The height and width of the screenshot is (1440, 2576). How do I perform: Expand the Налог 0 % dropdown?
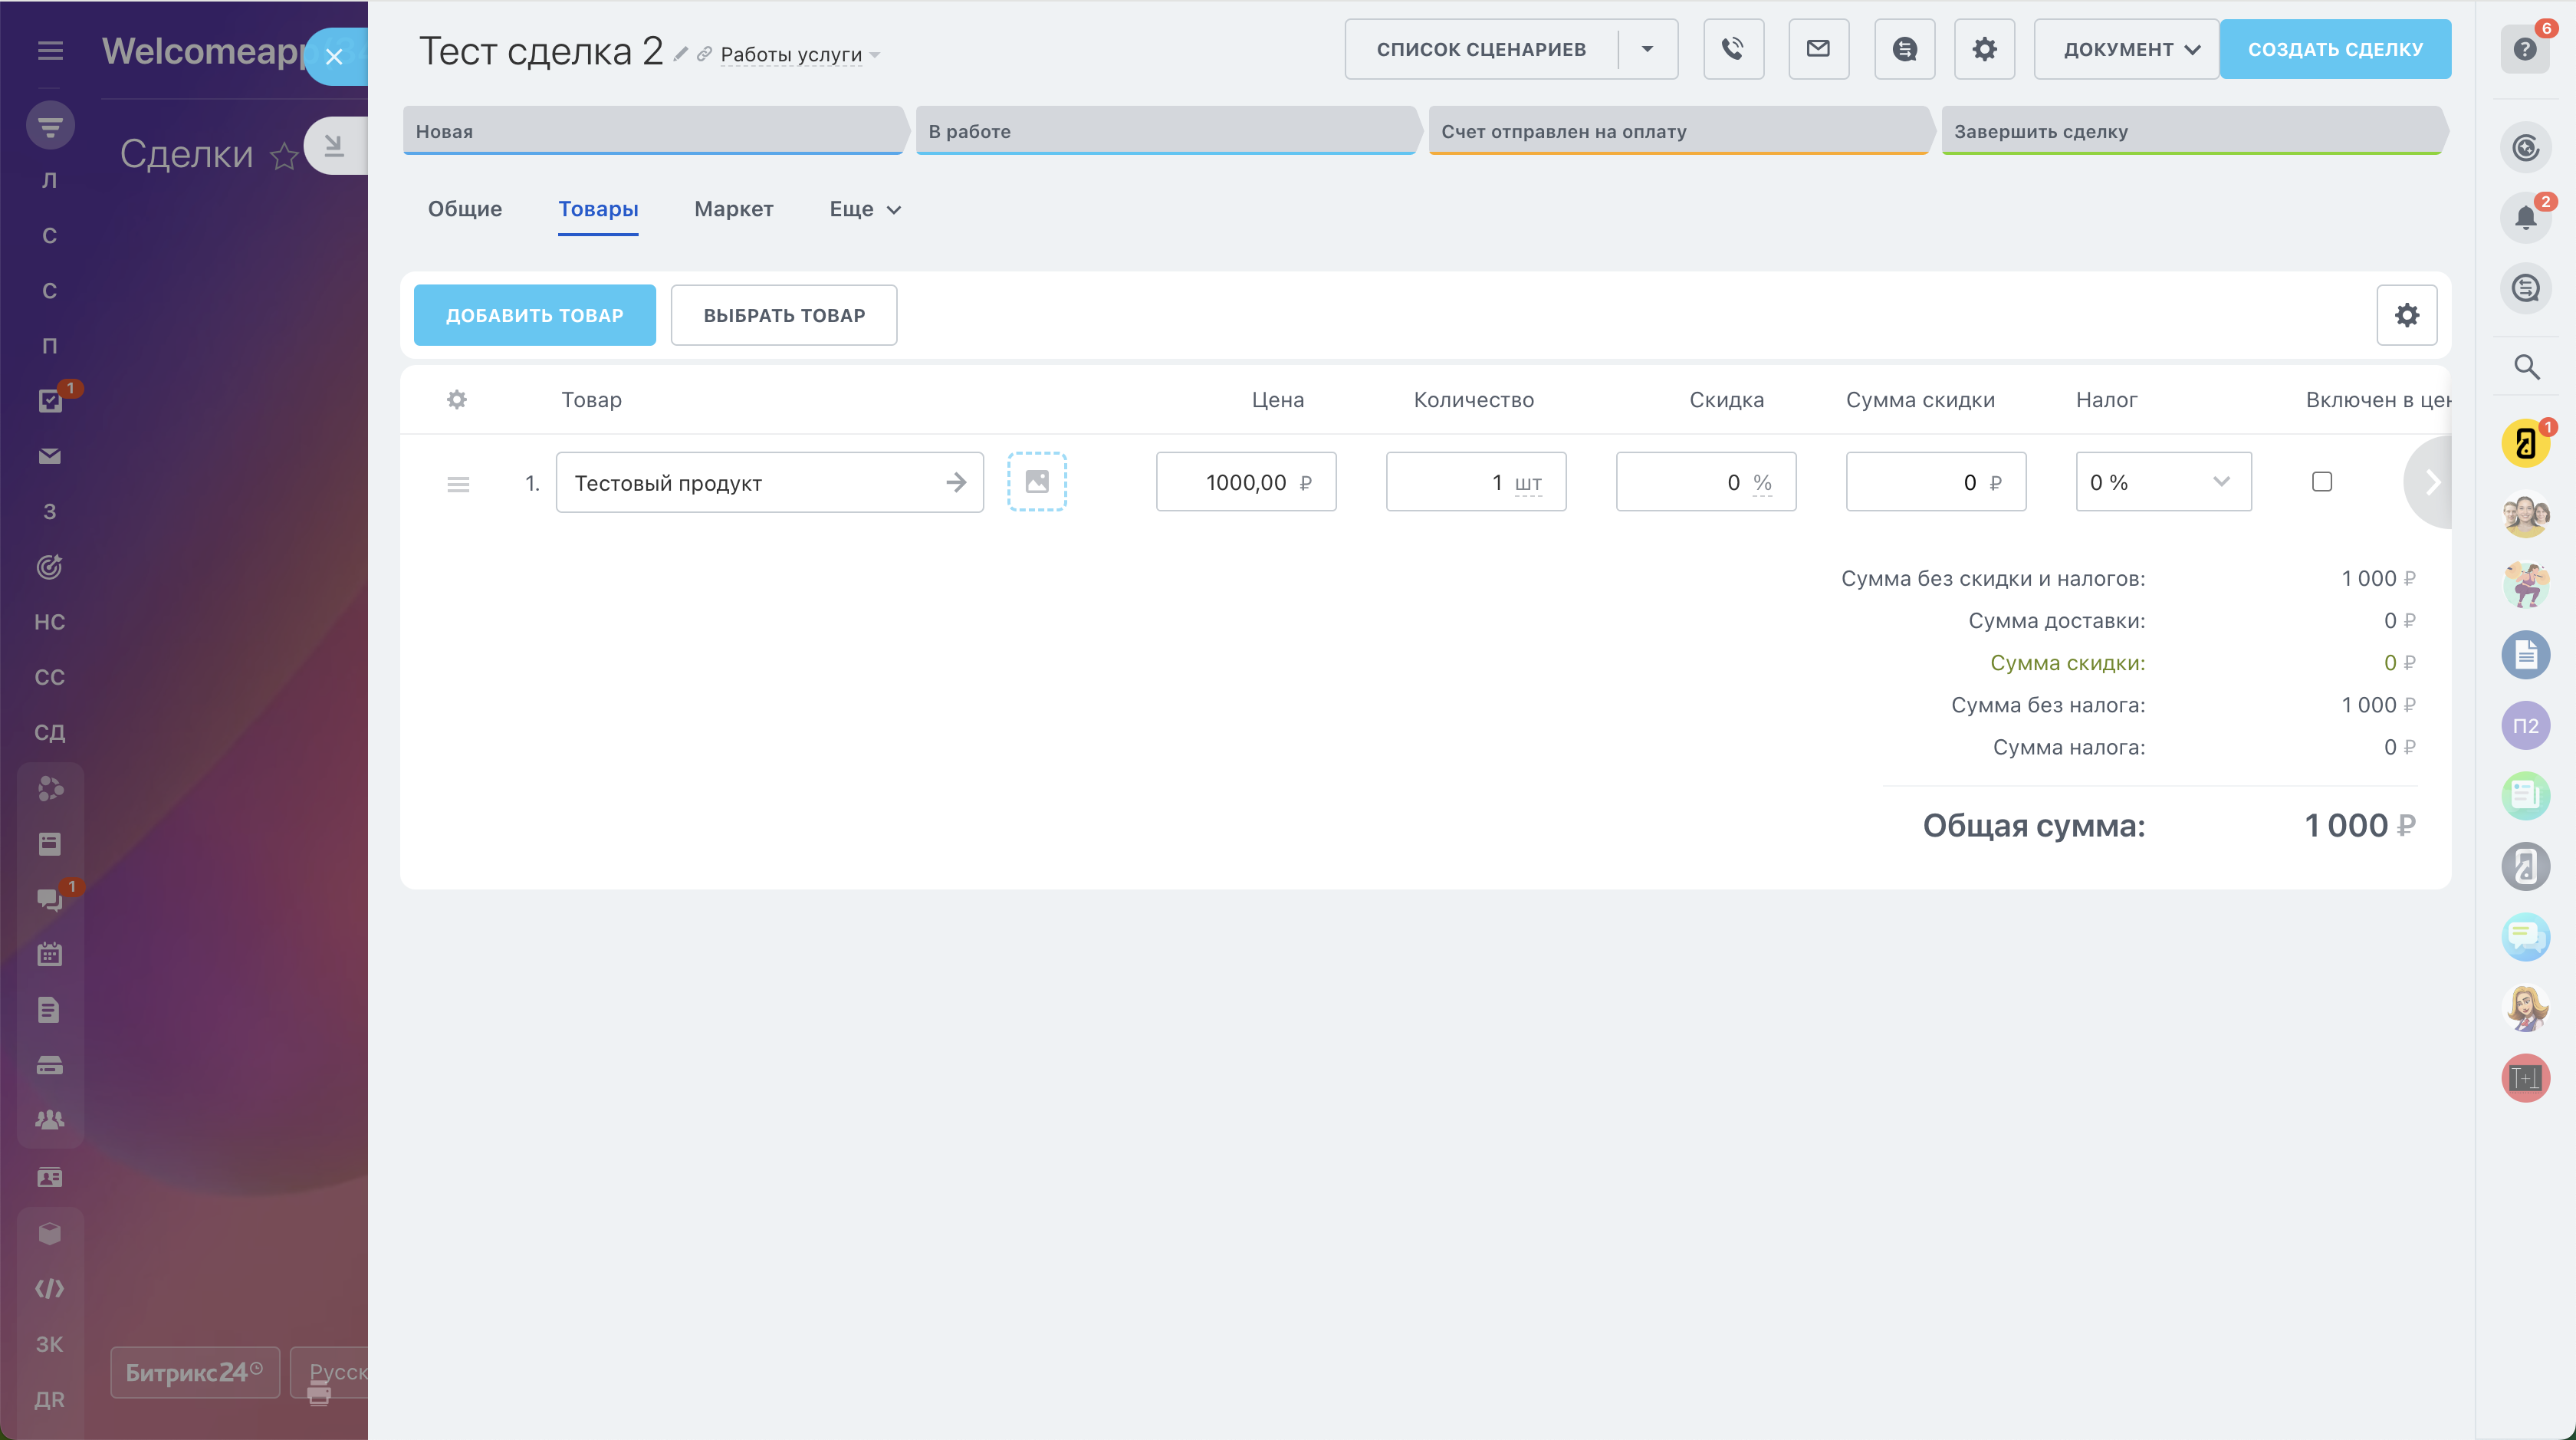(x=2163, y=482)
